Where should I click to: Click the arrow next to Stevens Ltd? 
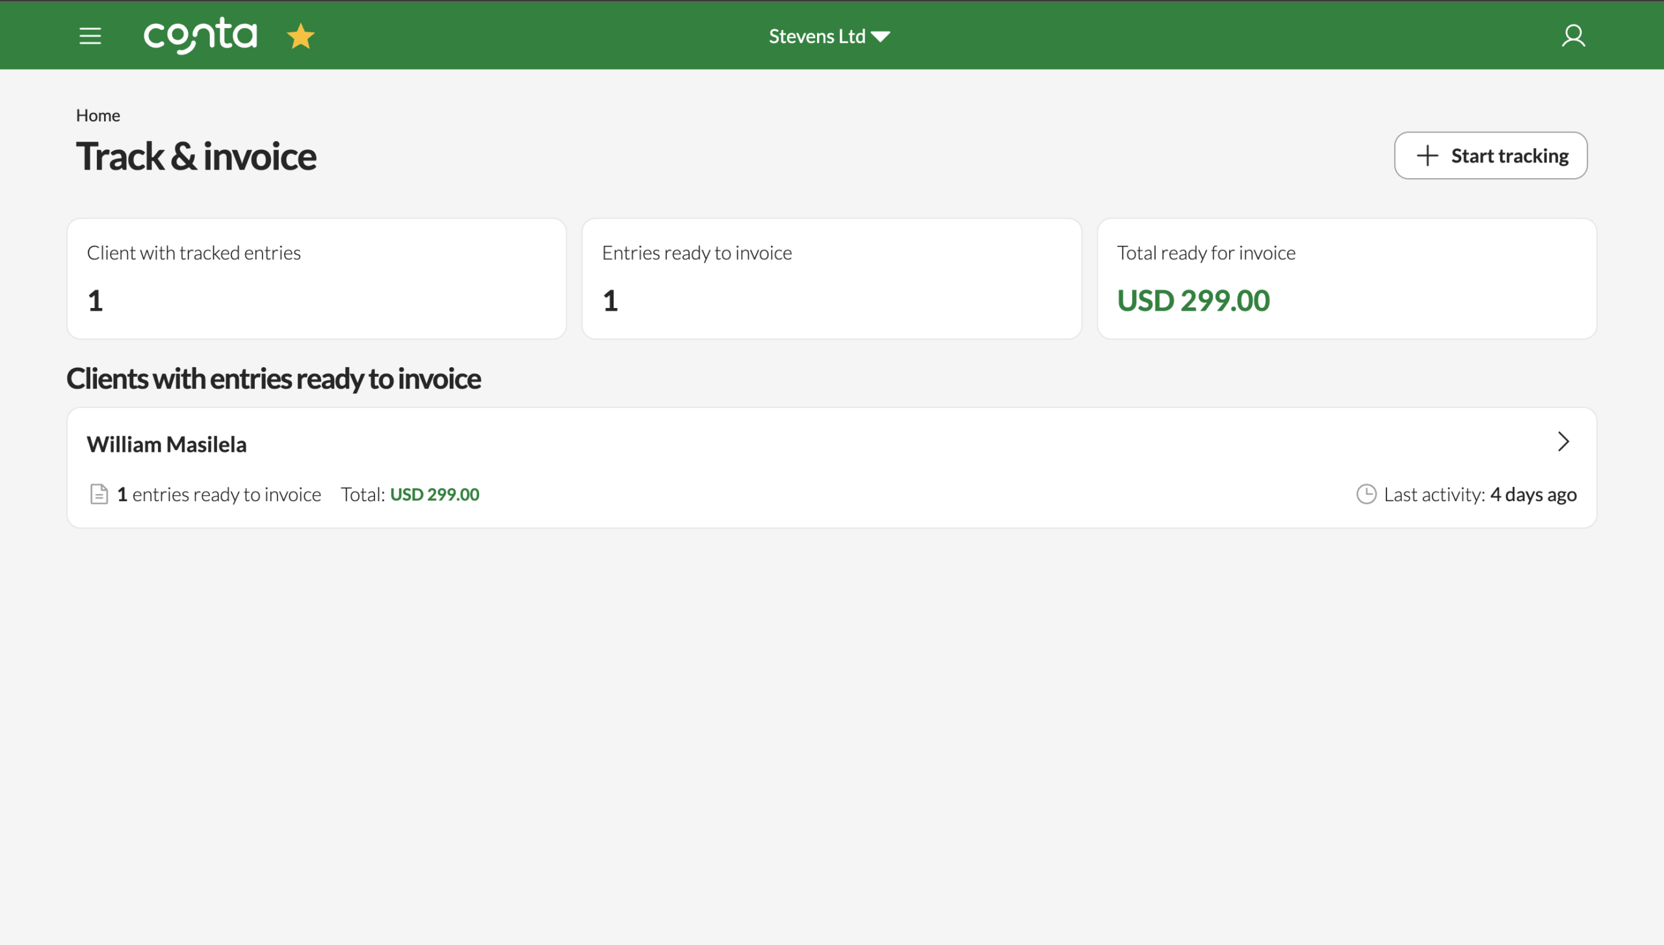tap(881, 37)
